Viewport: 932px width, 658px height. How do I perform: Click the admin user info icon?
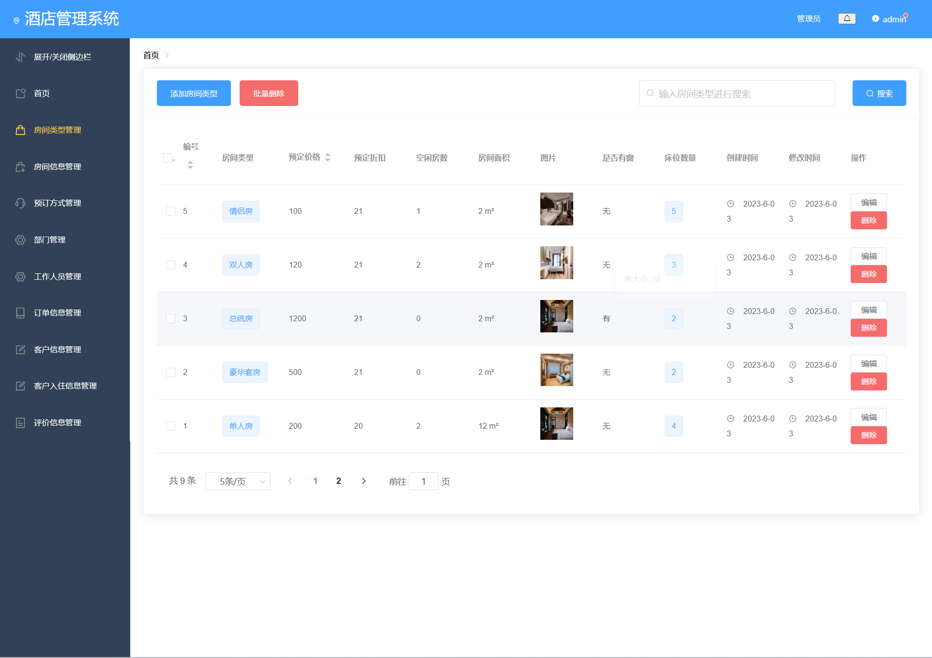[875, 19]
